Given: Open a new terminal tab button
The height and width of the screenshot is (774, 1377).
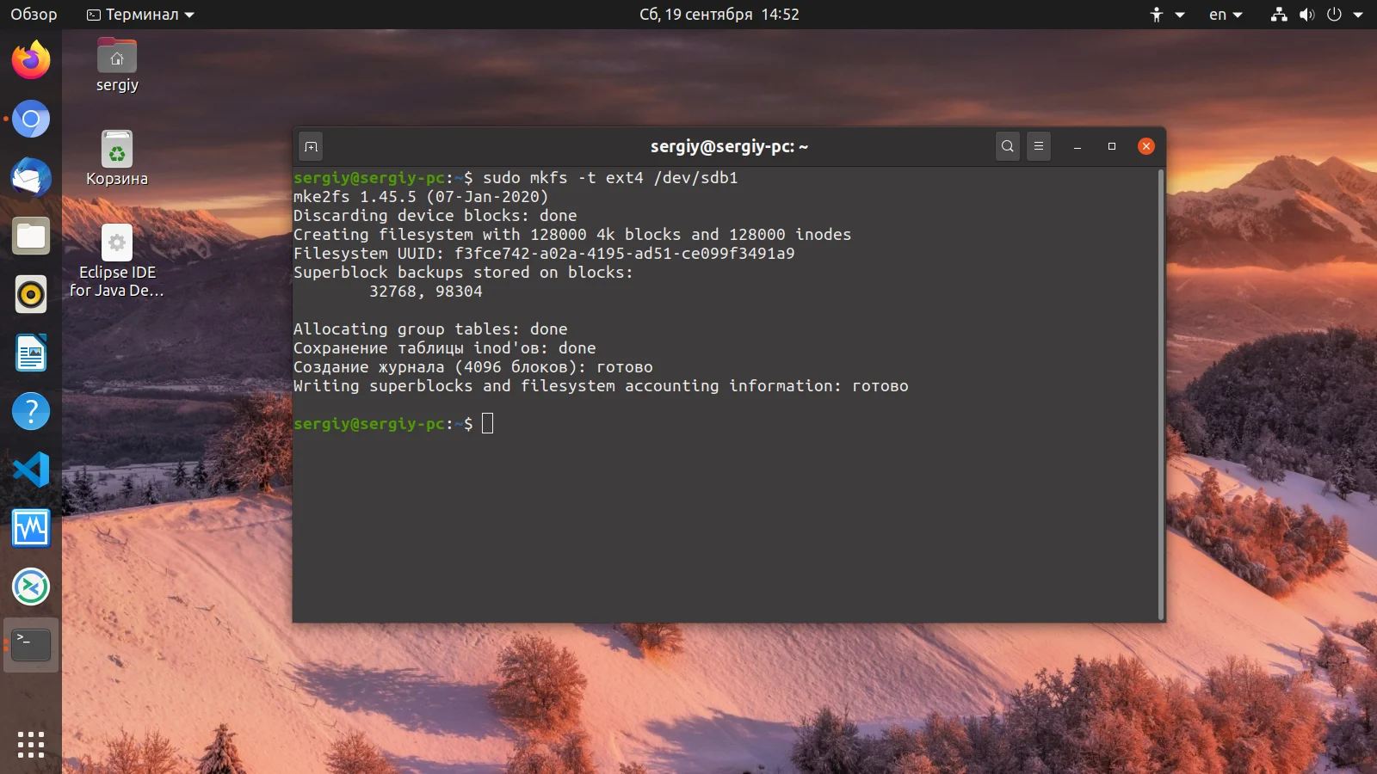Looking at the screenshot, I should click(312, 147).
